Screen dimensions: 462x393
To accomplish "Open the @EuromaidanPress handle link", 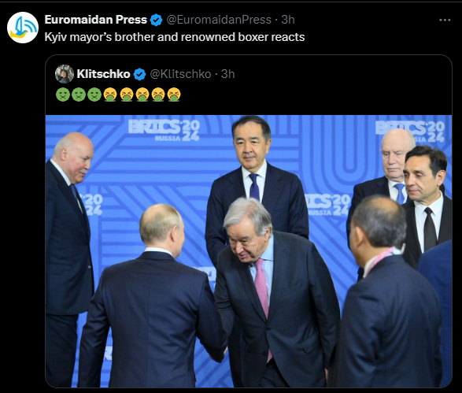I will pyautogui.click(x=219, y=20).
